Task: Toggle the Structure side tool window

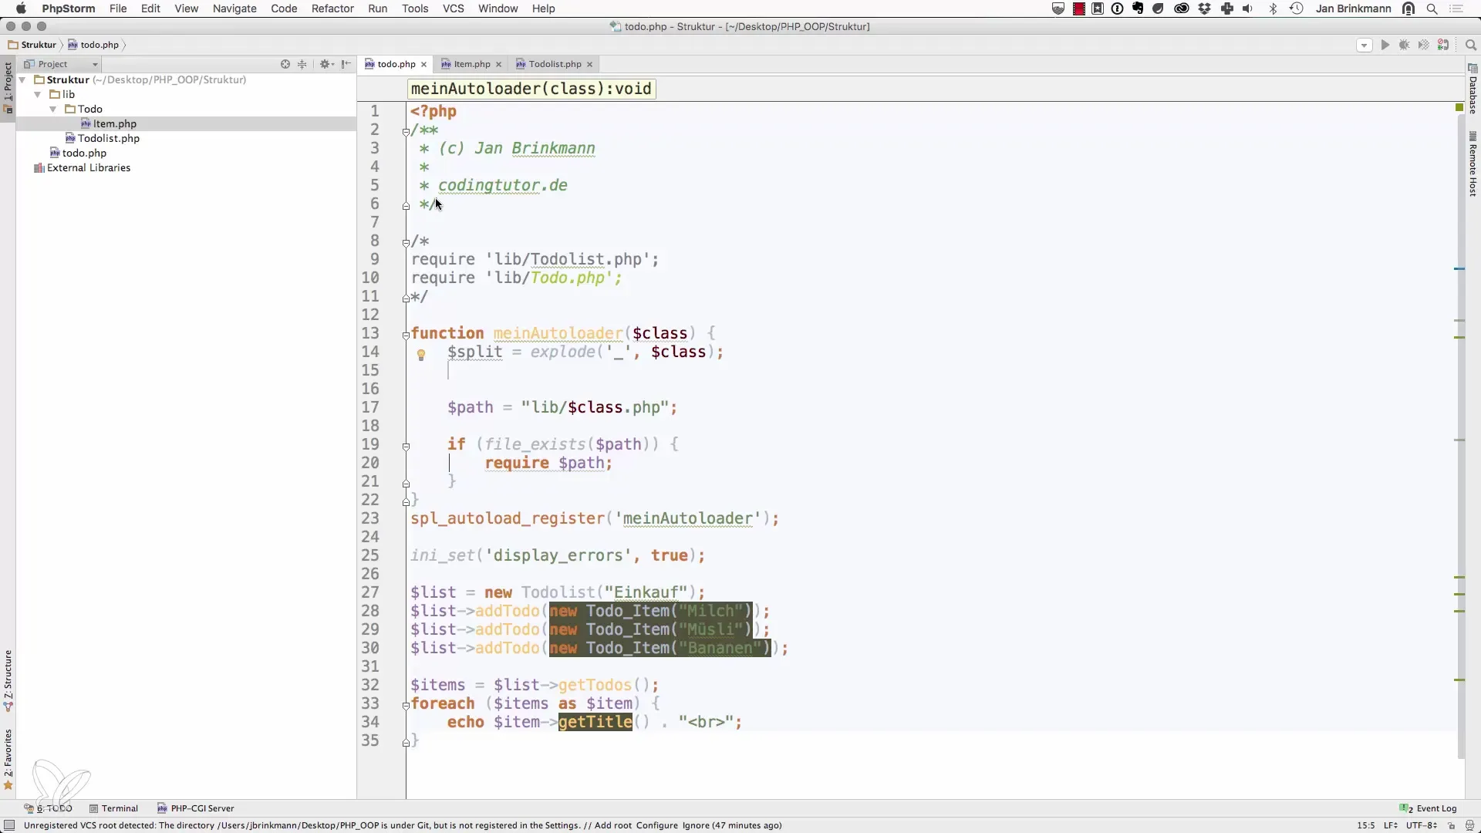Action: click(x=8, y=680)
